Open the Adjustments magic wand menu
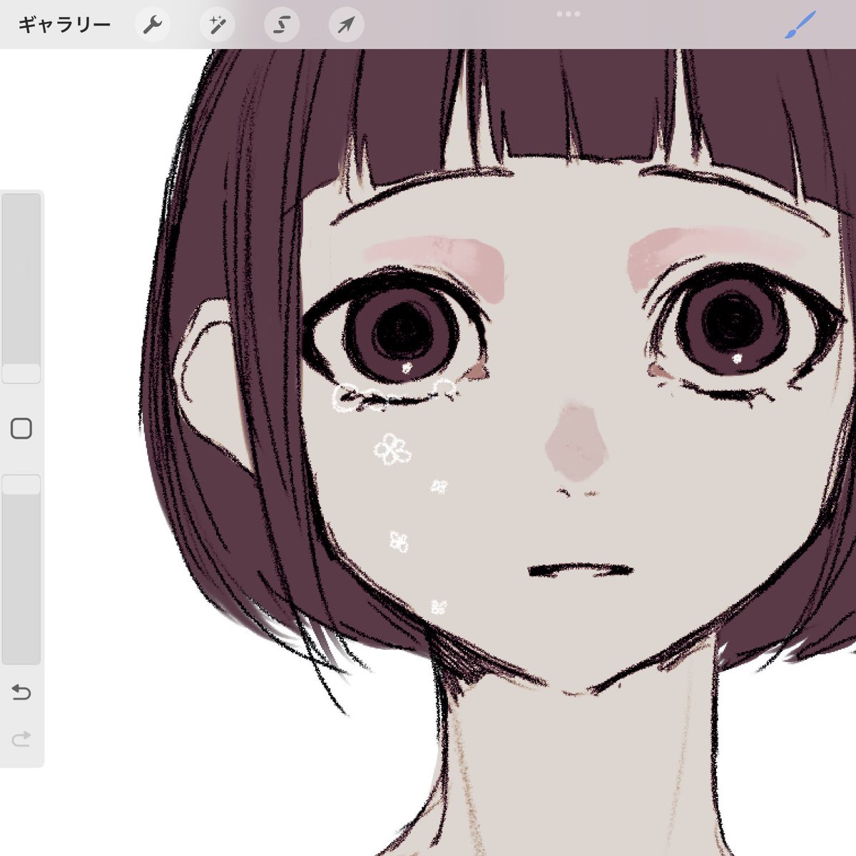856x856 pixels. (x=217, y=26)
